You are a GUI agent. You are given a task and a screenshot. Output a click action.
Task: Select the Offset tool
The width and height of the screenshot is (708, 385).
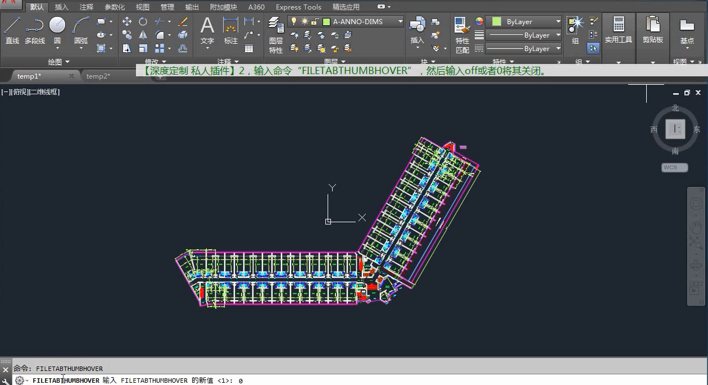(x=183, y=48)
